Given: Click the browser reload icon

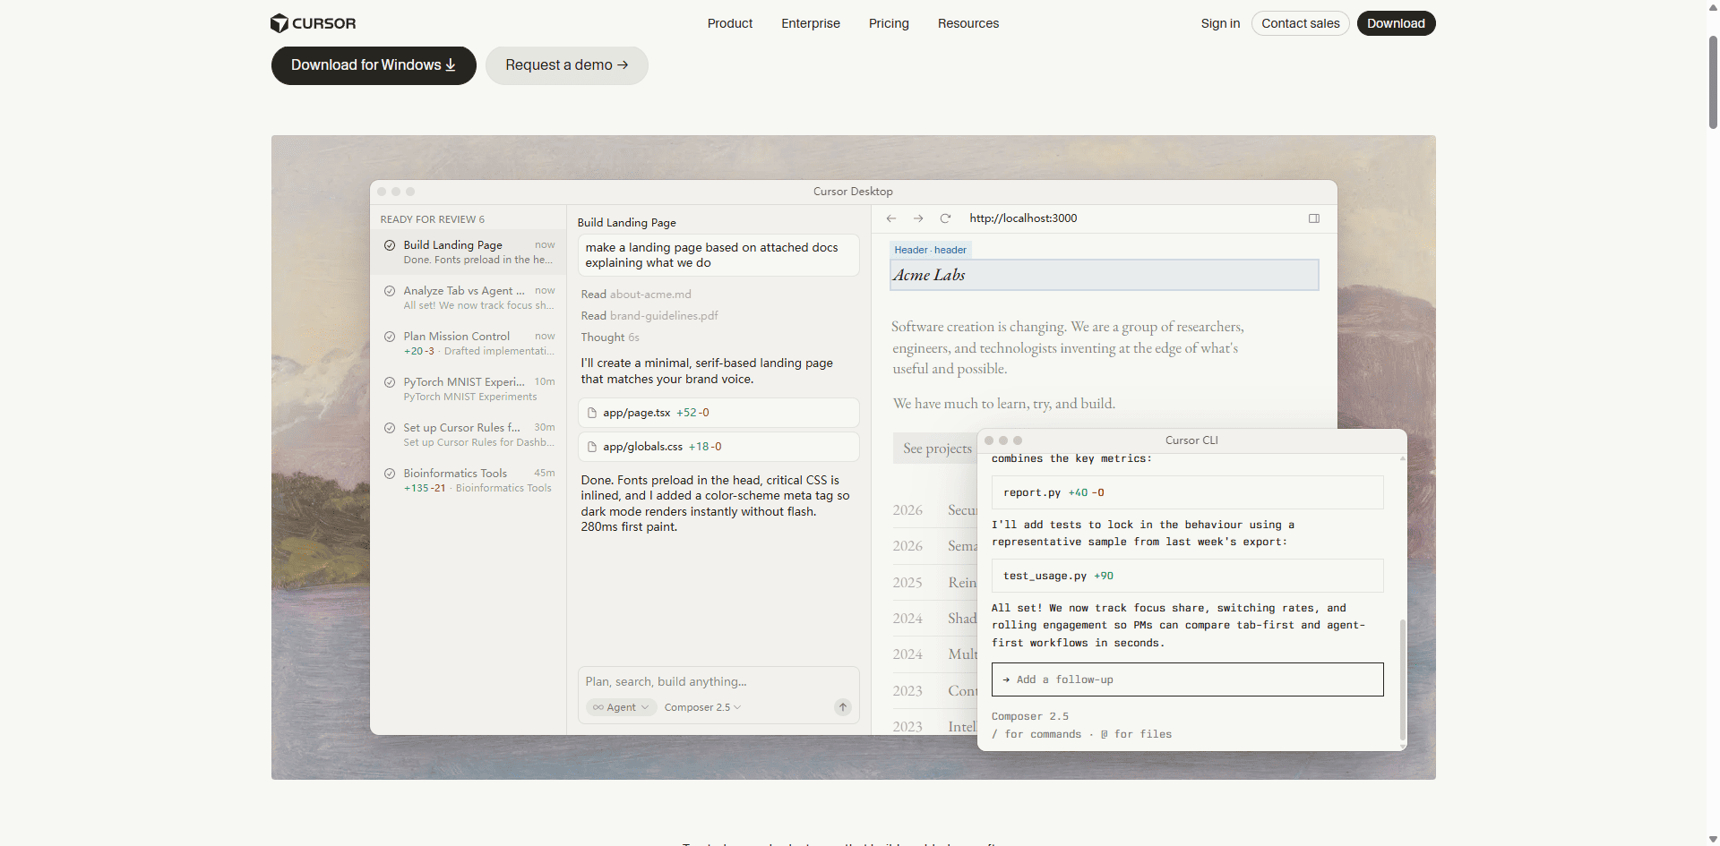Looking at the screenshot, I should [945, 218].
